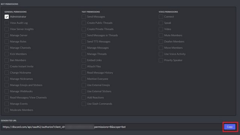The width and height of the screenshot is (240, 135).
Task: Check Manage Emojis and Stickers
Action: pos(7,85)
